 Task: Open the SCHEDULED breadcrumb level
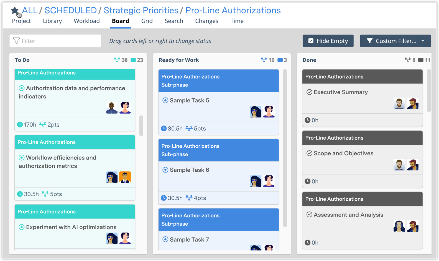70,10
